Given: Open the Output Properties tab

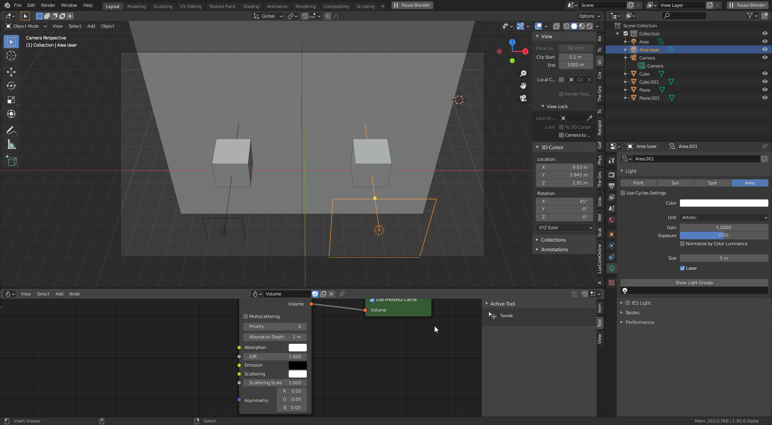Looking at the screenshot, I should click(611, 186).
